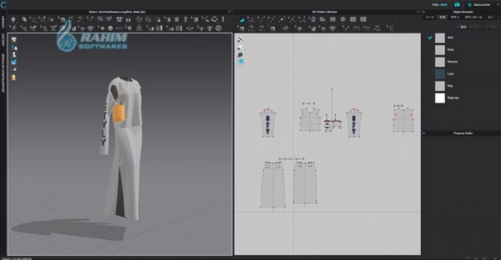Click the avatar display icon in 3D viewport
The height and width of the screenshot is (260, 501).
pos(14,39)
